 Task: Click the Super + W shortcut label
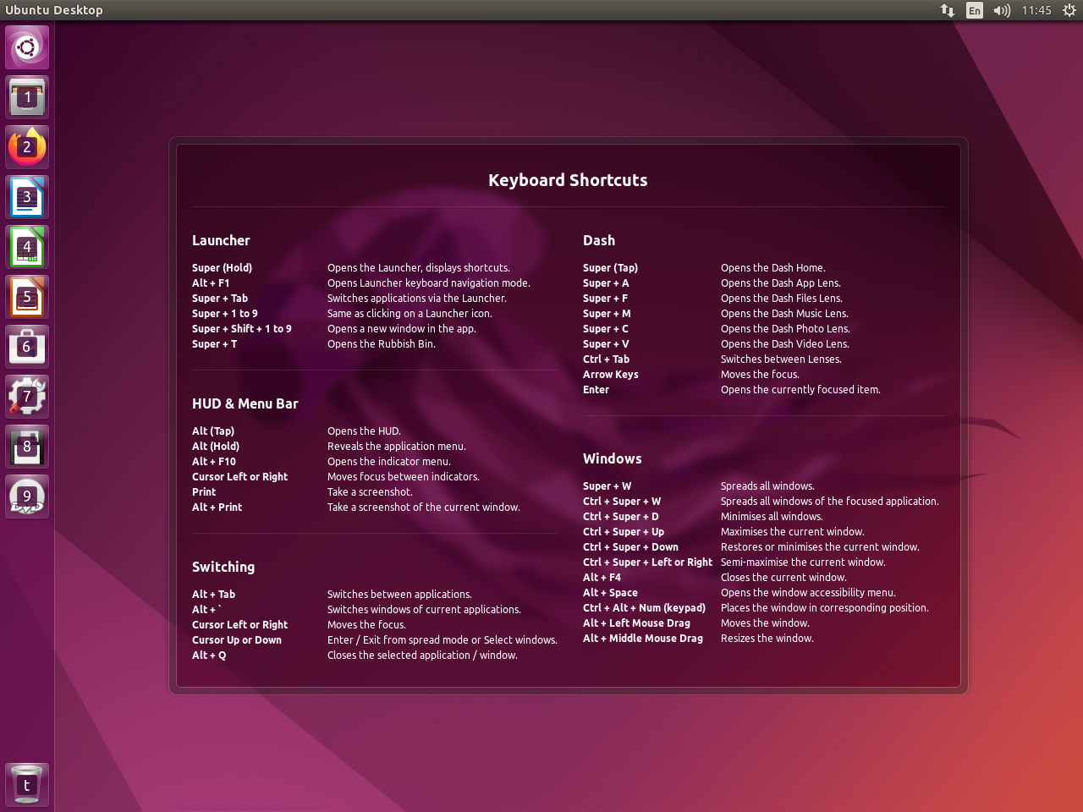tap(607, 486)
